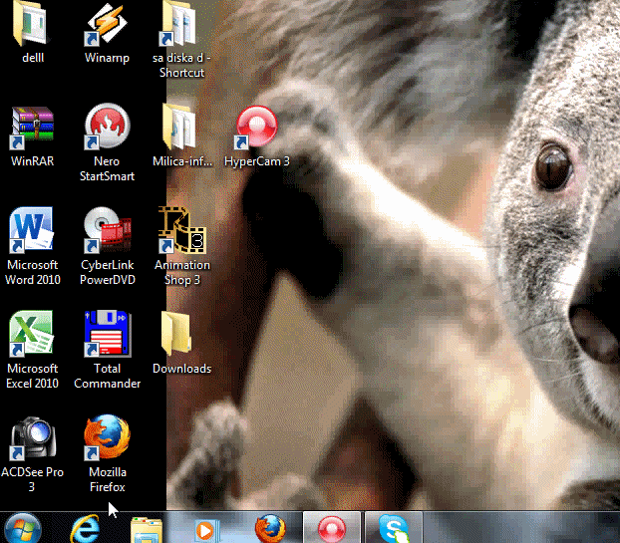This screenshot has width=620, height=543.
Task: Click the 'Nero StartSmart' label text
Action: (107, 168)
